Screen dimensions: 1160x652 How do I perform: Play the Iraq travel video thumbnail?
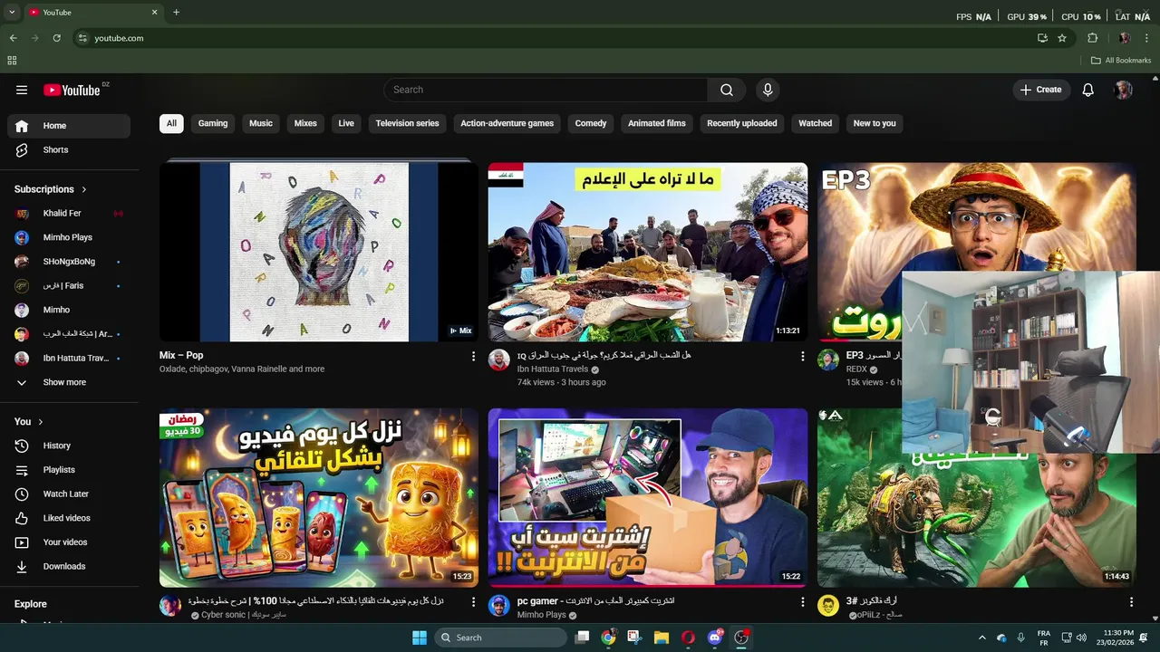coord(647,252)
